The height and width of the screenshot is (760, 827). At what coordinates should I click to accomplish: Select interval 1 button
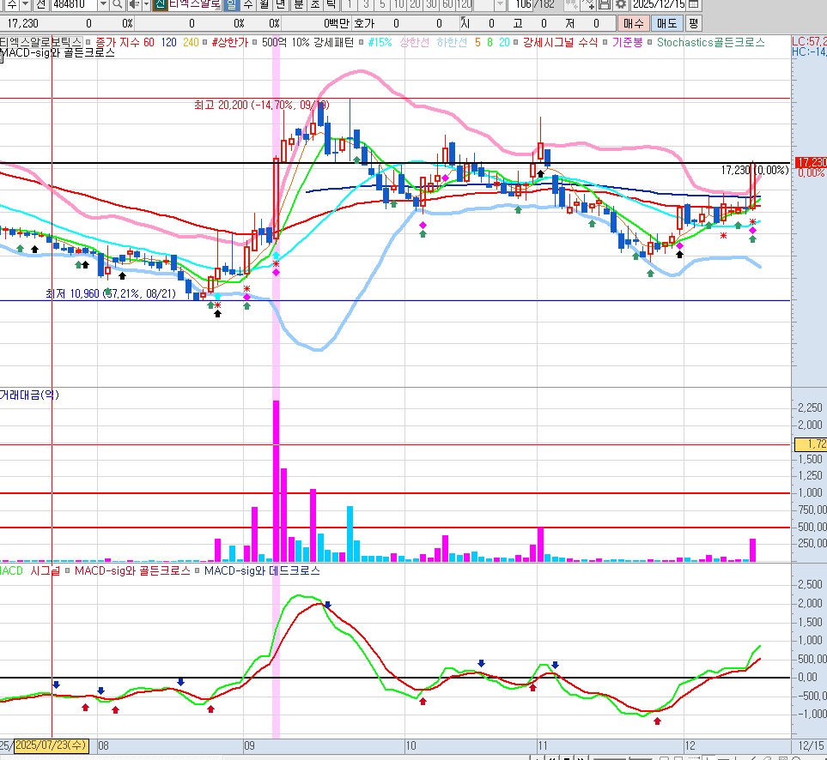point(350,5)
